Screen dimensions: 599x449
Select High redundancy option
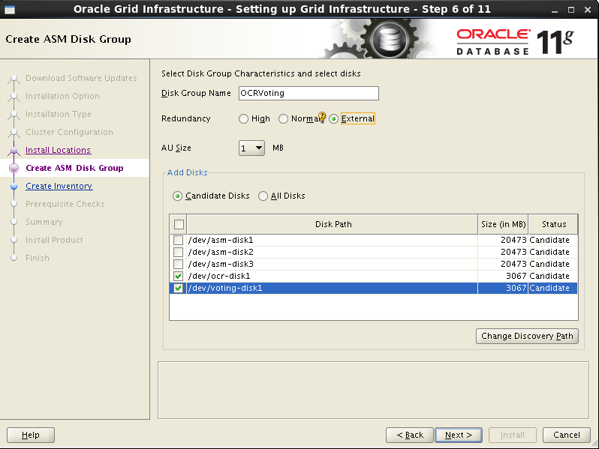(x=243, y=119)
